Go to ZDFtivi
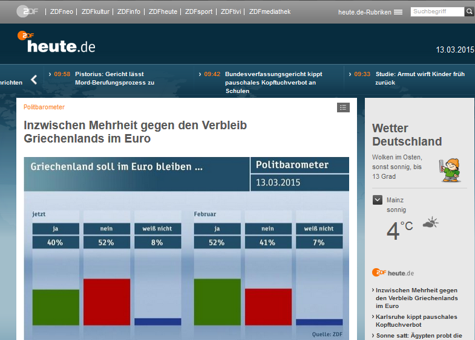This screenshot has width=475, height=340. point(231,11)
